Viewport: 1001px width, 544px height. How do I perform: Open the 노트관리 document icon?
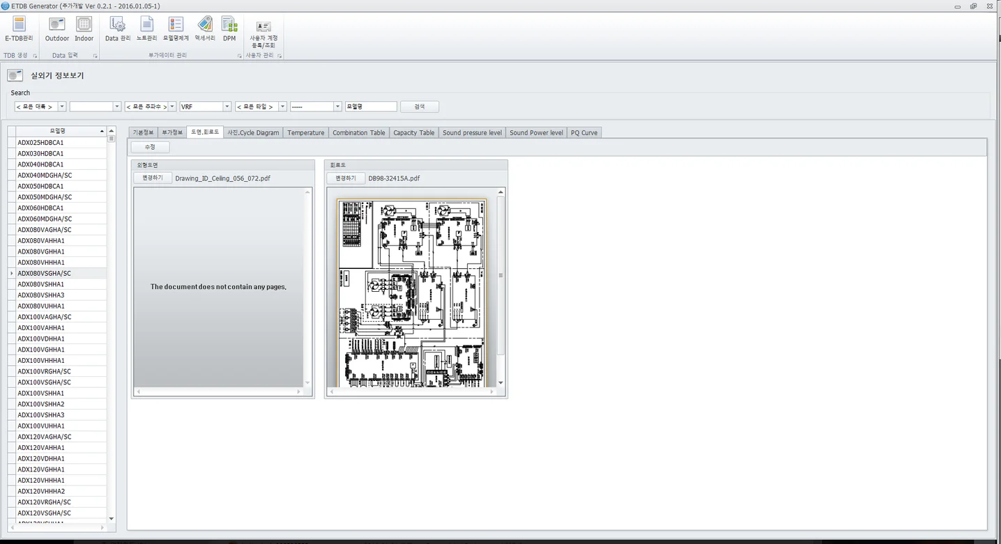[x=146, y=29]
